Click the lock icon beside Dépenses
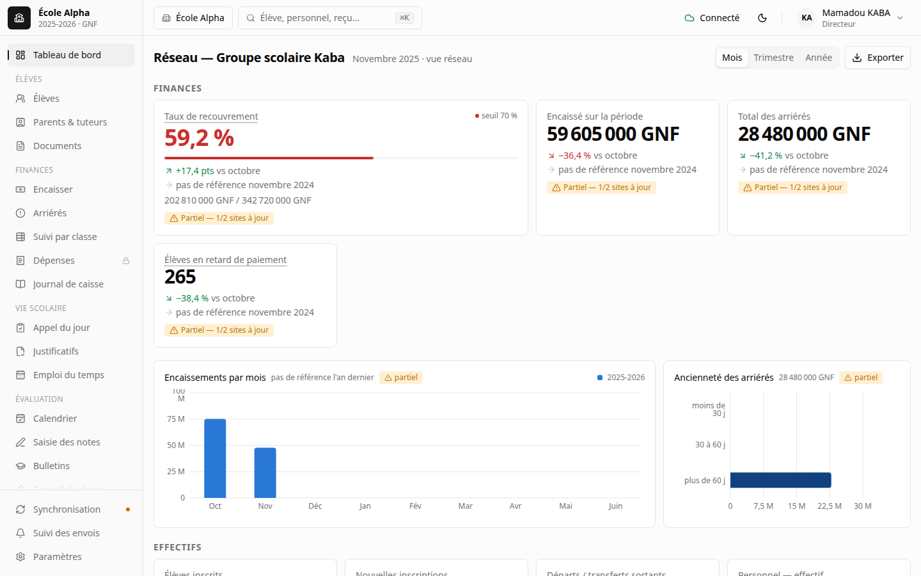This screenshot has width=921, height=576. click(x=126, y=260)
